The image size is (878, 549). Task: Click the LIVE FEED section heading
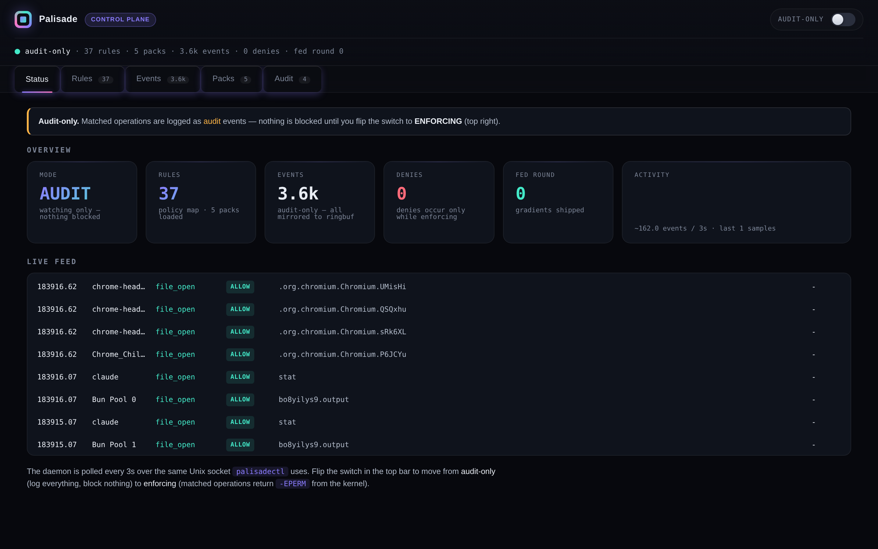[x=52, y=262]
